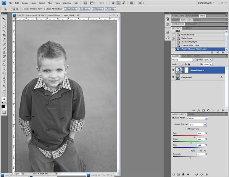Click the Green channel slider handle
This screenshot has width=229, height=177.
[191, 143]
